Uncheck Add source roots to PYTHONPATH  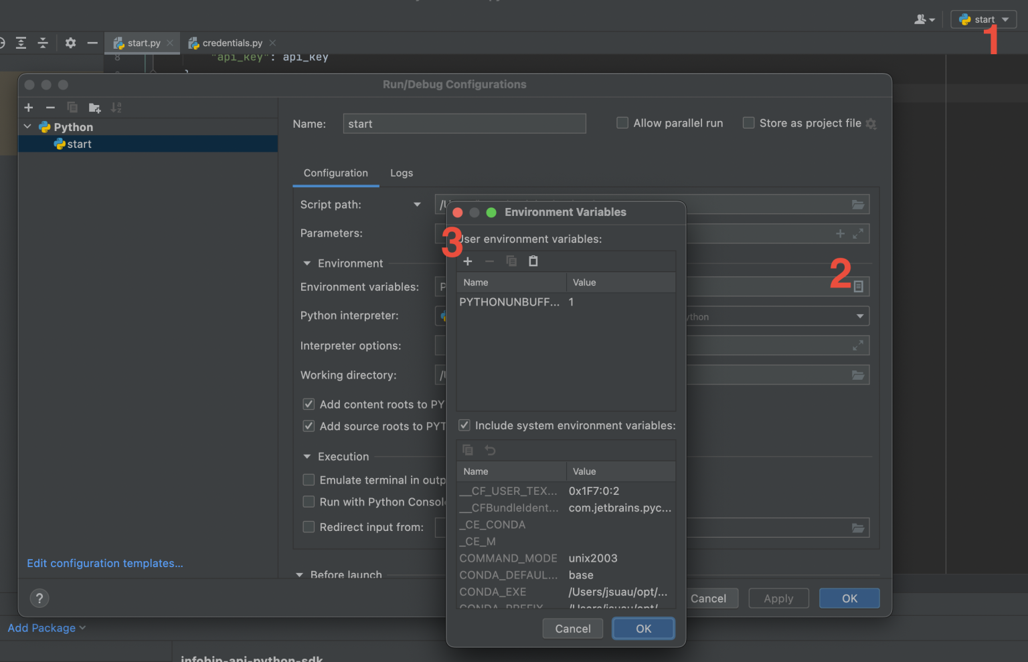309,426
